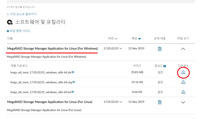This screenshot has width=200, height=119.
Task: Click 권장 severity in the .zip row
Action: pyautogui.click(x=160, y=73)
